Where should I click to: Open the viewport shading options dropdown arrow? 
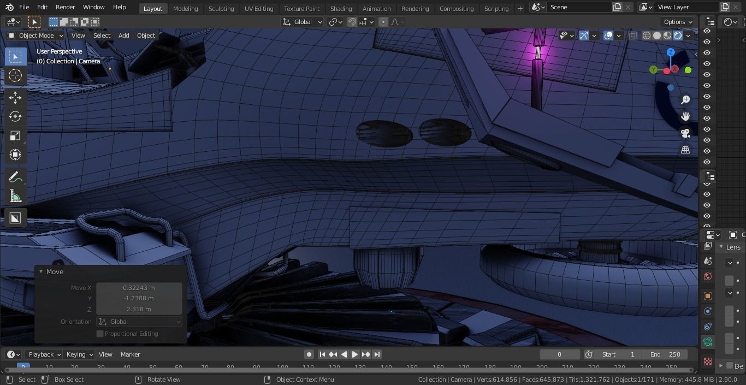click(689, 35)
